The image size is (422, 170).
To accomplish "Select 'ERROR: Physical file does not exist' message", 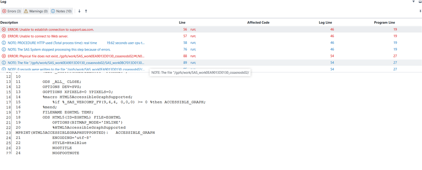I will pyautogui.click(x=76, y=56).
